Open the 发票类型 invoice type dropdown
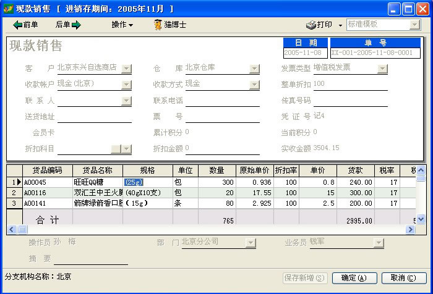433x294 pixels. 382,69
